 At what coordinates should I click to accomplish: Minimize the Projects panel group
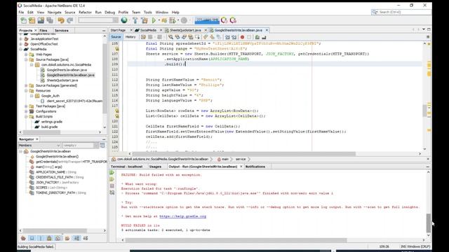(x=104, y=30)
